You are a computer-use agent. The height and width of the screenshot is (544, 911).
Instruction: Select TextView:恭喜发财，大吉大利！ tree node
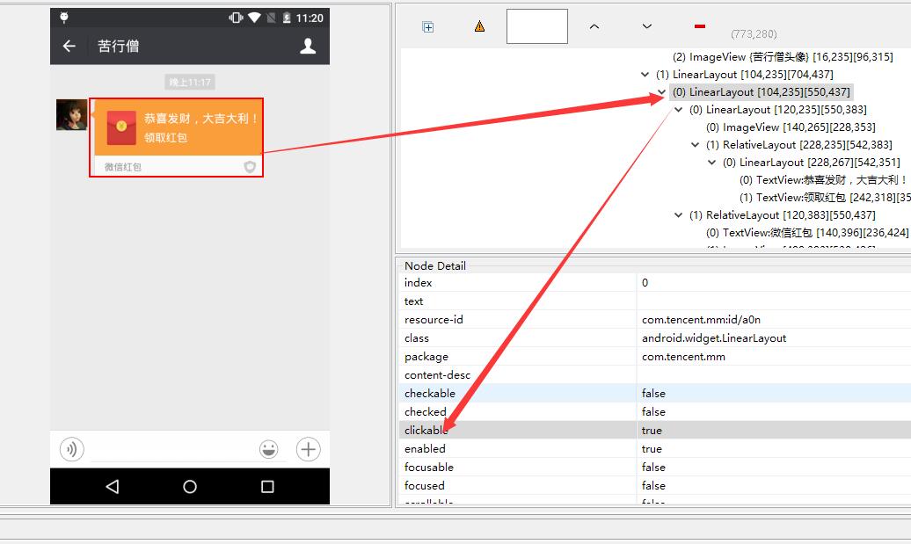point(823,180)
